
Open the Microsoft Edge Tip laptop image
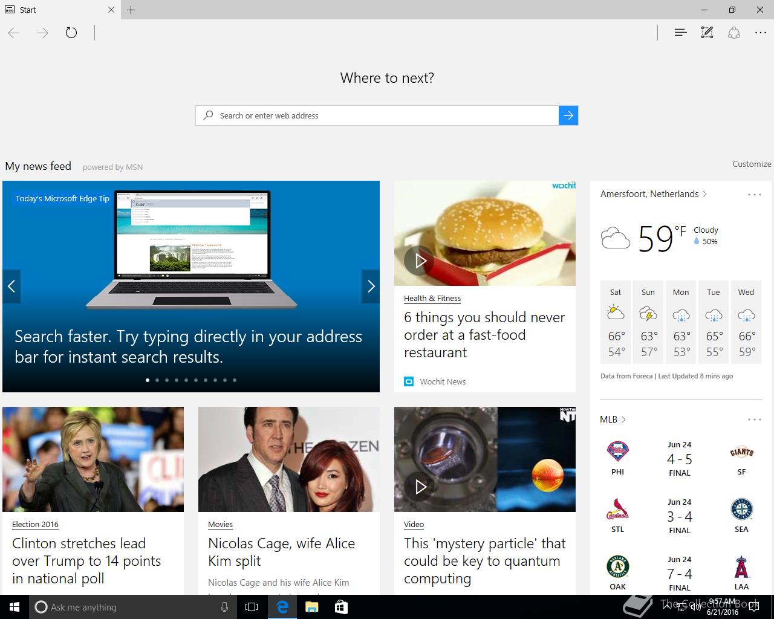192,249
